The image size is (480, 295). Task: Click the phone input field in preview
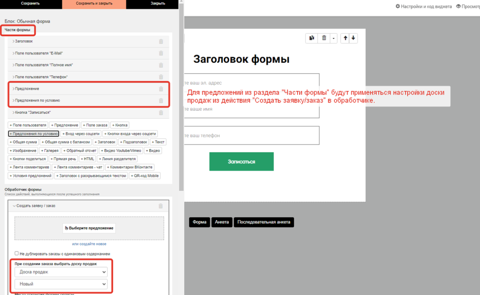[x=252, y=135]
